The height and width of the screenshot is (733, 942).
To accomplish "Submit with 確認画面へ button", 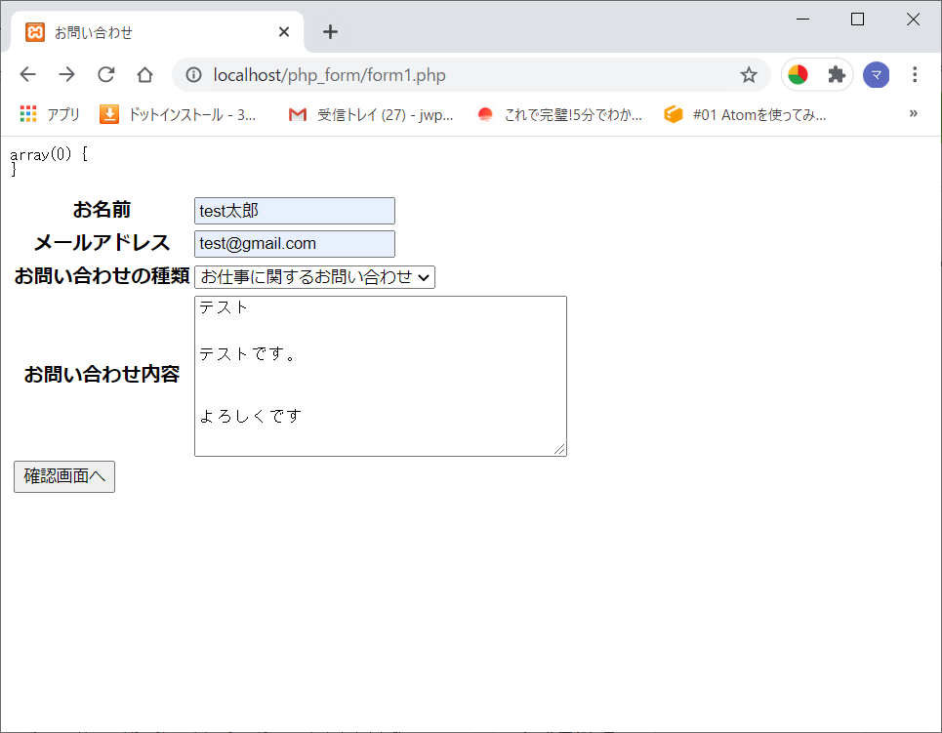I will (x=64, y=476).
